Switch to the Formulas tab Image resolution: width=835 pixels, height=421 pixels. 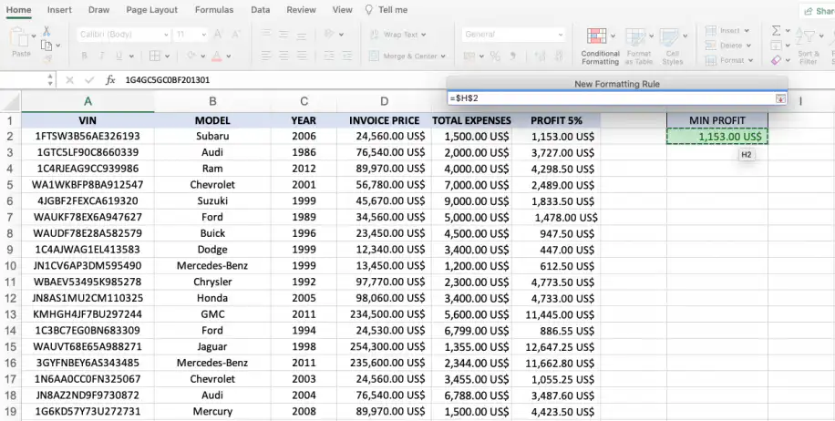click(214, 10)
